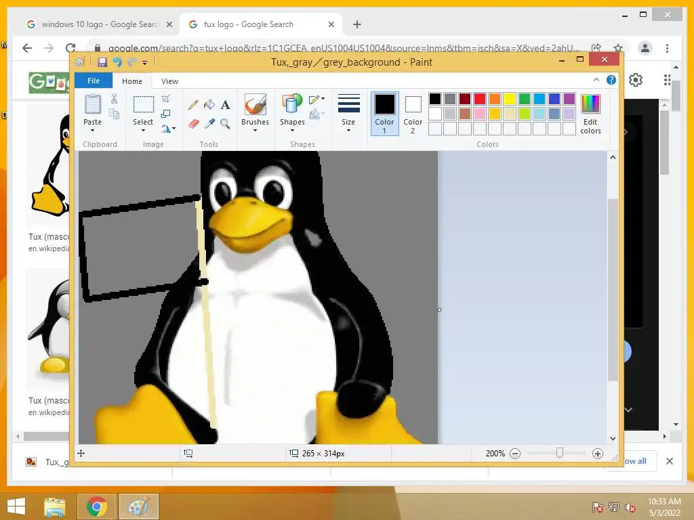Expand the Size dropdown arrow

[349, 131]
